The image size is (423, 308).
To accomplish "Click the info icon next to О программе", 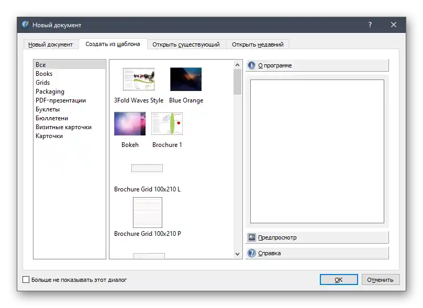I will (x=251, y=65).
